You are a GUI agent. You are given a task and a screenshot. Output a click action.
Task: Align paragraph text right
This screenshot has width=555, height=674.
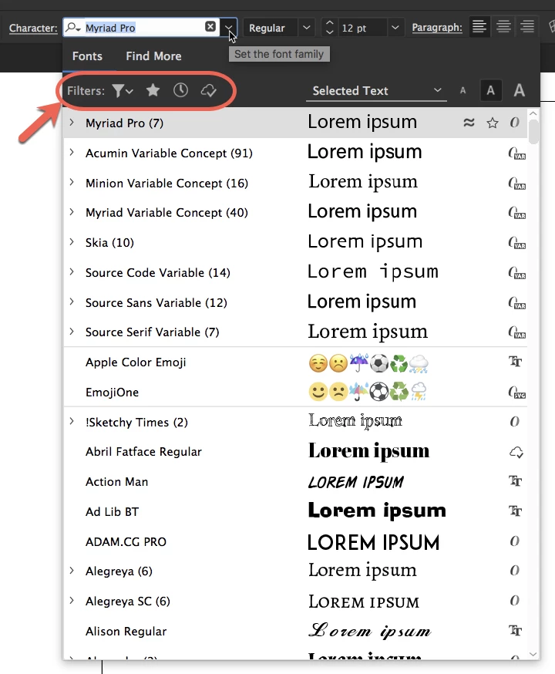527,27
